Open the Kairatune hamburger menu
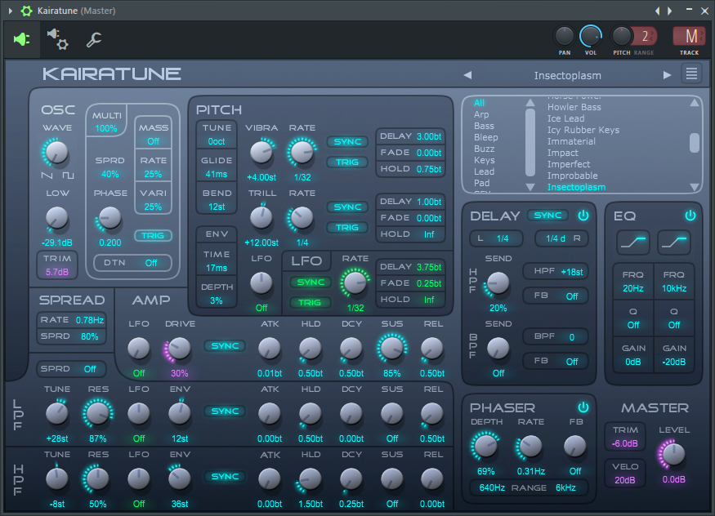The height and width of the screenshot is (516, 715). [691, 73]
